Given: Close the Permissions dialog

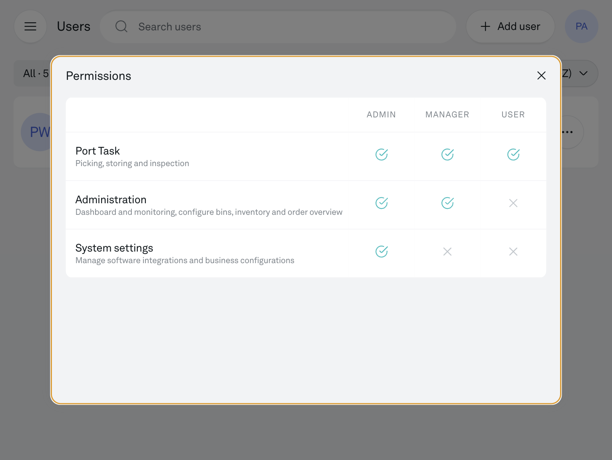Looking at the screenshot, I should click(541, 75).
